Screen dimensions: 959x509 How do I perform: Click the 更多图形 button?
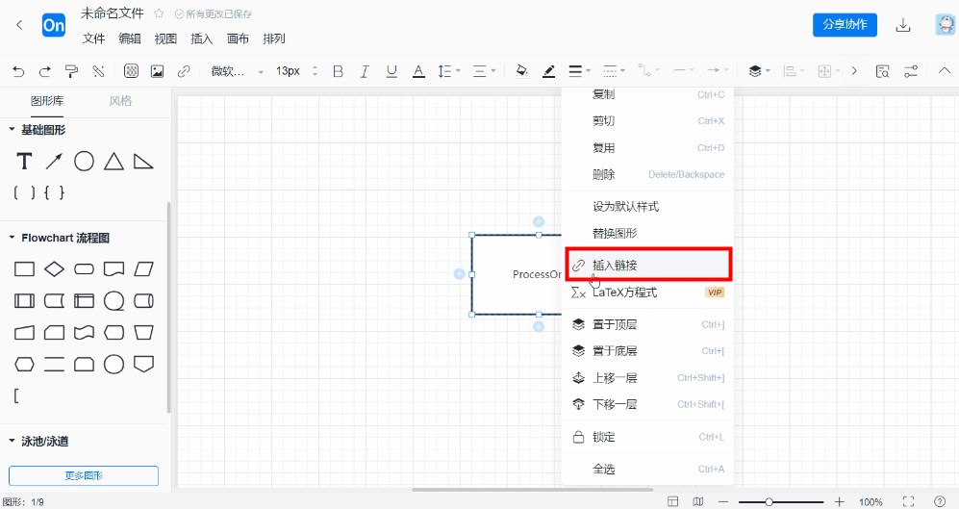pos(84,475)
